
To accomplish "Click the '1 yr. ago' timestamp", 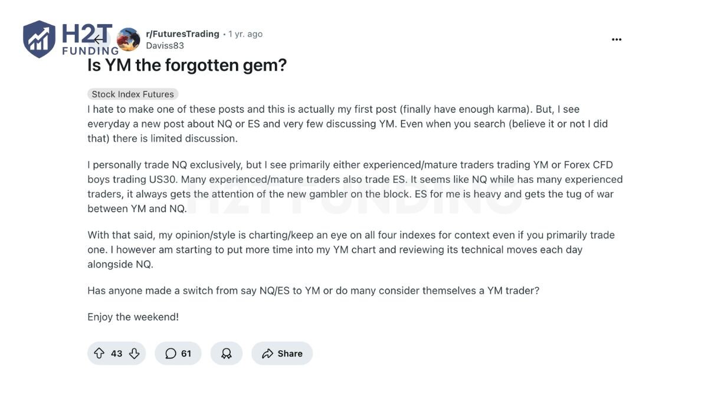I will point(245,34).
